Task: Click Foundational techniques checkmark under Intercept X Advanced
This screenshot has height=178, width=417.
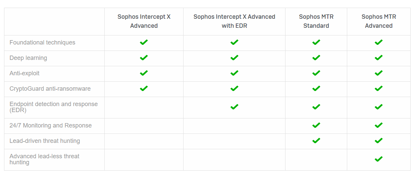Action: [144, 42]
